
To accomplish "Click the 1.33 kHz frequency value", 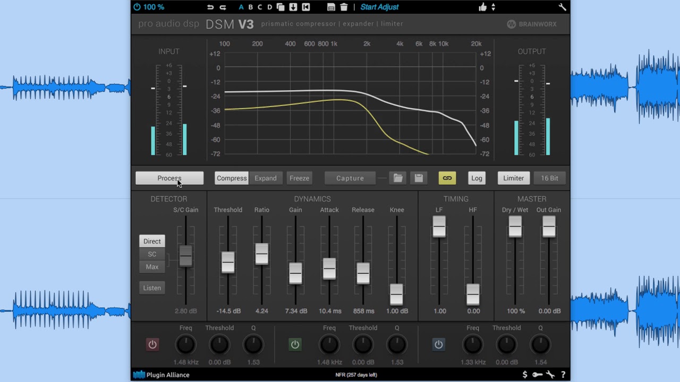I will click(473, 362).
